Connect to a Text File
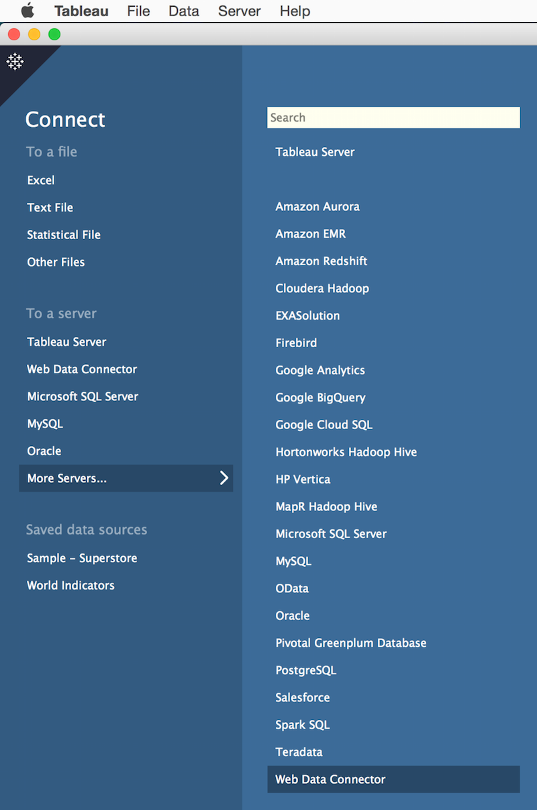This screenshot has width=537, height=810. point(50,208)
